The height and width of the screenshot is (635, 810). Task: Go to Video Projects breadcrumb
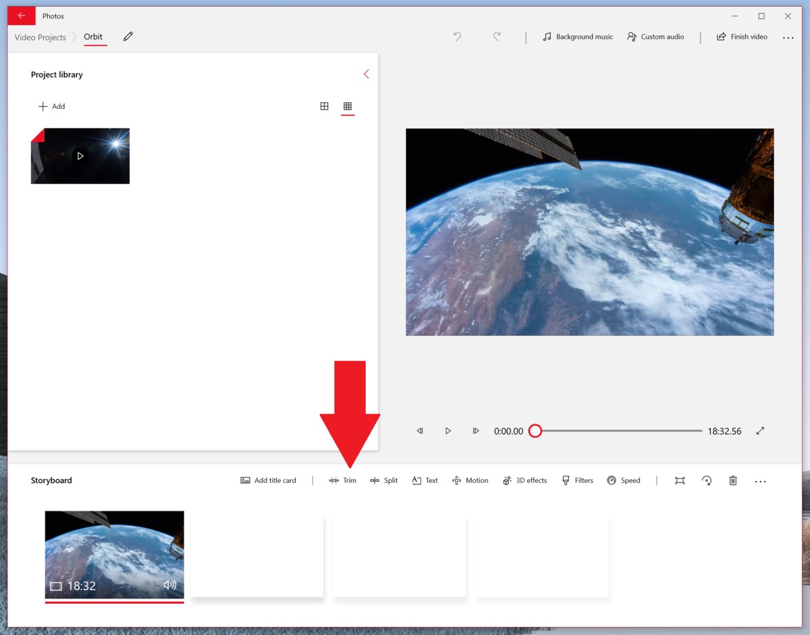pos(40,37)
